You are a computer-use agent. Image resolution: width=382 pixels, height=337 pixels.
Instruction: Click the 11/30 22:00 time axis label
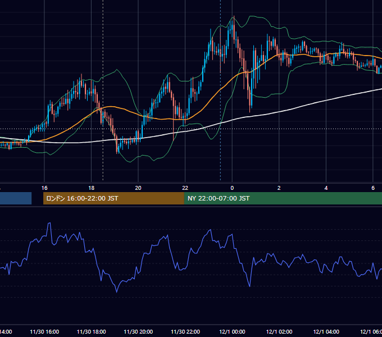pos(185,331)
